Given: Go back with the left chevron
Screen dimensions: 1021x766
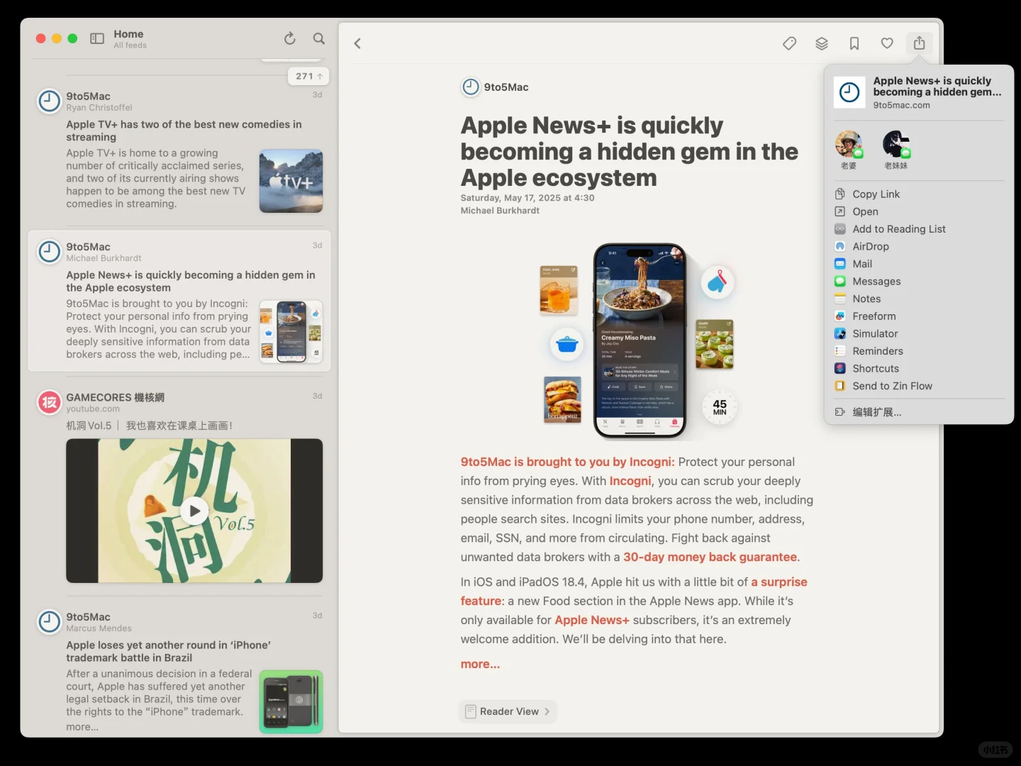Looking at the screenshot, I should (357, 43).
